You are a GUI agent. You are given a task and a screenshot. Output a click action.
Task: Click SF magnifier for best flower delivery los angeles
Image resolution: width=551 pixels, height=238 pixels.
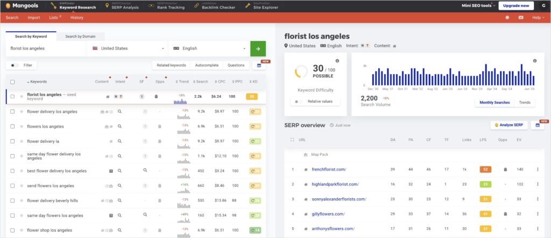145,170
